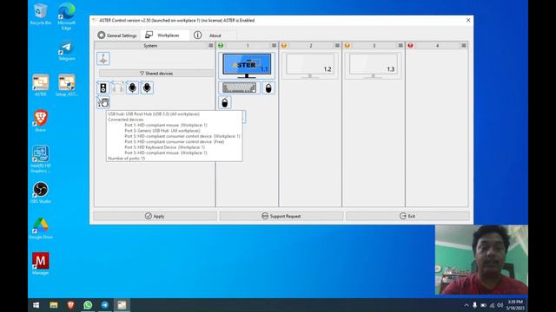Open the ASTER desktop shortcut
The image size is (556, 312).
[x=41, y=85]
